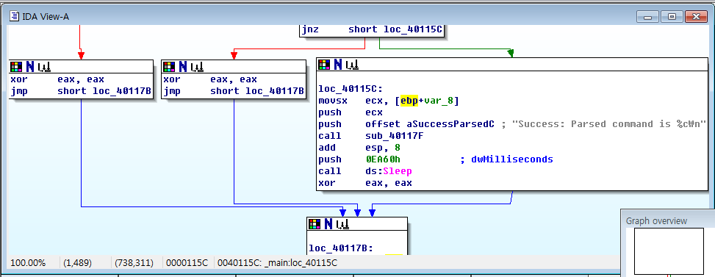
Task: Select xor eax, eax in middle block
Action: click(209, 80)
